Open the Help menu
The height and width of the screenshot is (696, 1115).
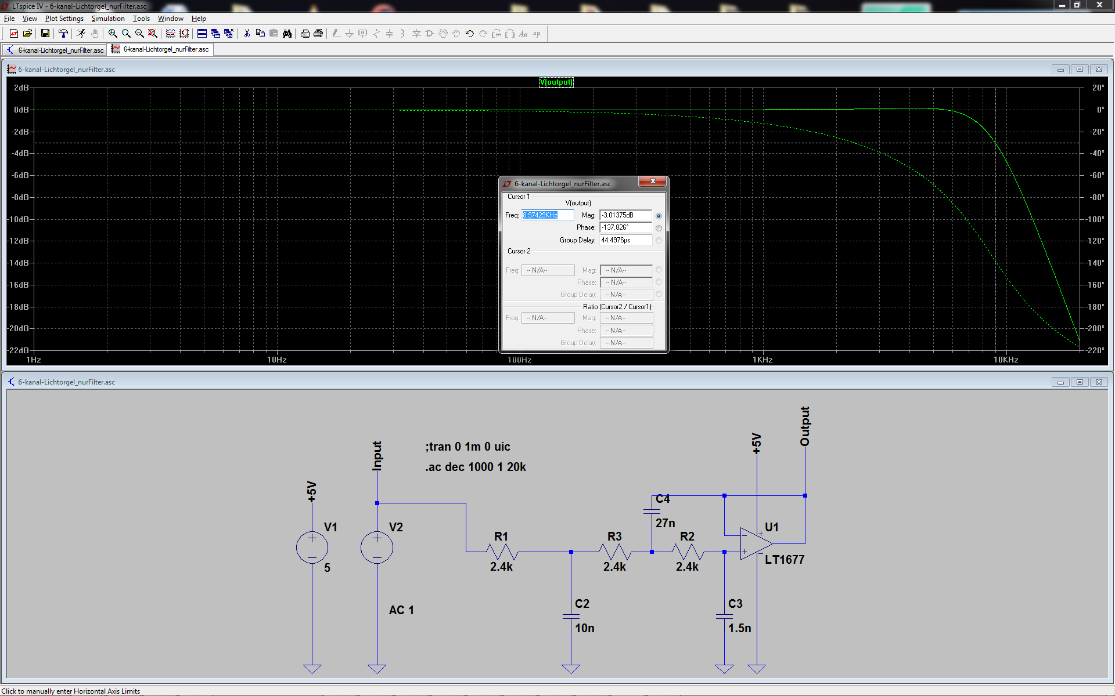pyautogui.click(x=199, y=19)
